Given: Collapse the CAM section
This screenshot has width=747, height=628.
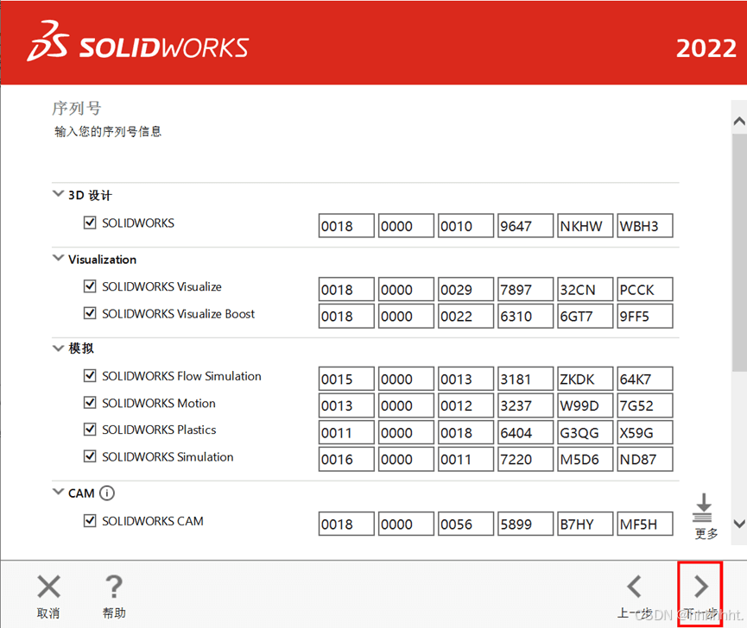Looking at the screenshot, I should (58, 492).
